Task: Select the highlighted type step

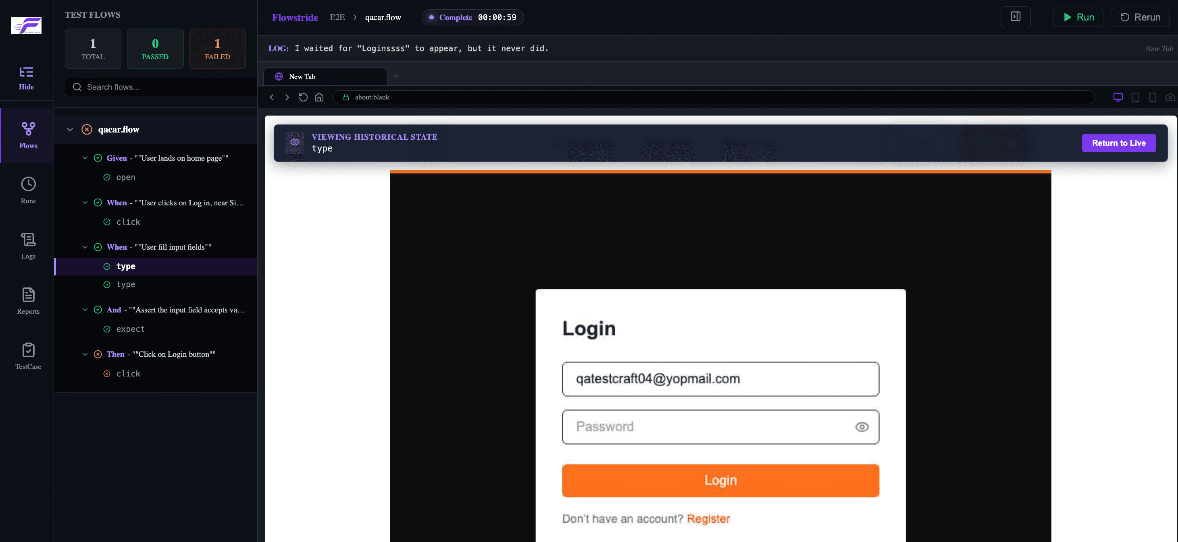Action: point(156,266)
